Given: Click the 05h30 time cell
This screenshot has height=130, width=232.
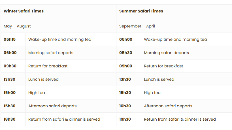Looking at the screenshot, I should point(125,53).
